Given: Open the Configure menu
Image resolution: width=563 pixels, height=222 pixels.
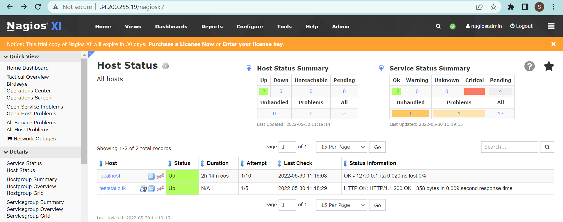Looking at the screenshot, I should [x=250, y=27].
